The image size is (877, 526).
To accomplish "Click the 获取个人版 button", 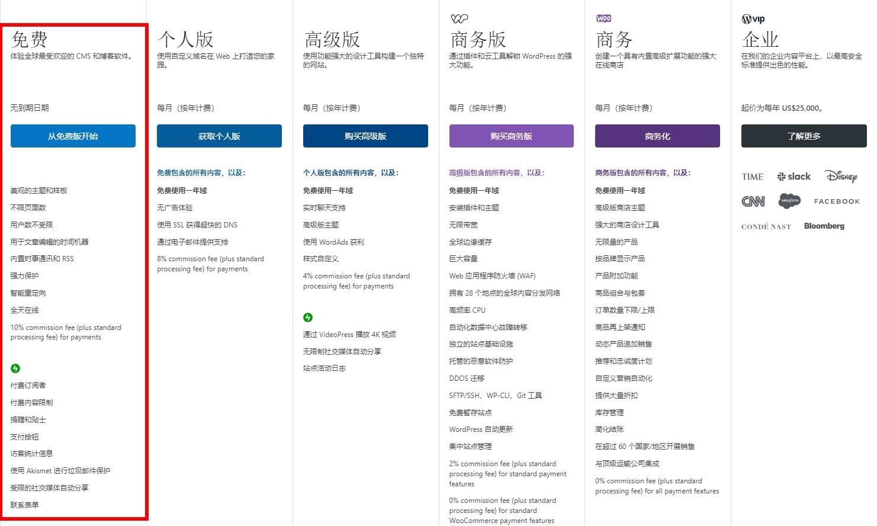I will (219, 136).
